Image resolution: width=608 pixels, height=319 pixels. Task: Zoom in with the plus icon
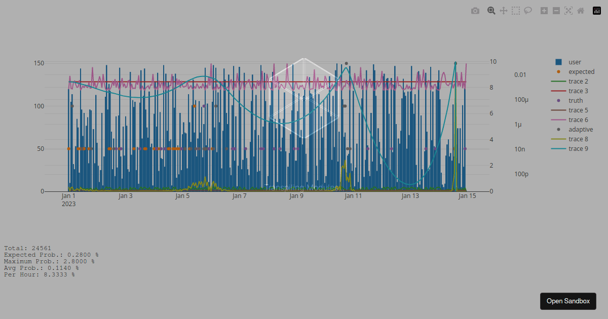pos(544,11)
